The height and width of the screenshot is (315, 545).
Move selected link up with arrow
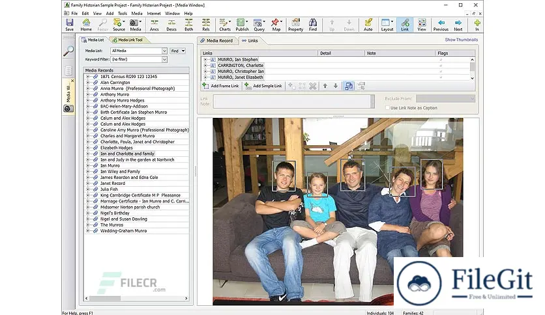[325, 86]
